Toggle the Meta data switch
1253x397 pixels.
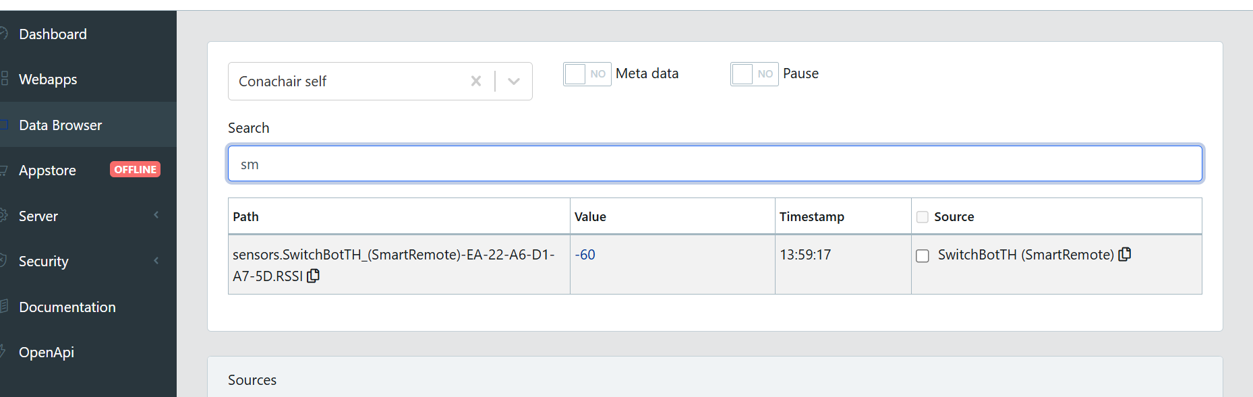click(x=587, y=73)
